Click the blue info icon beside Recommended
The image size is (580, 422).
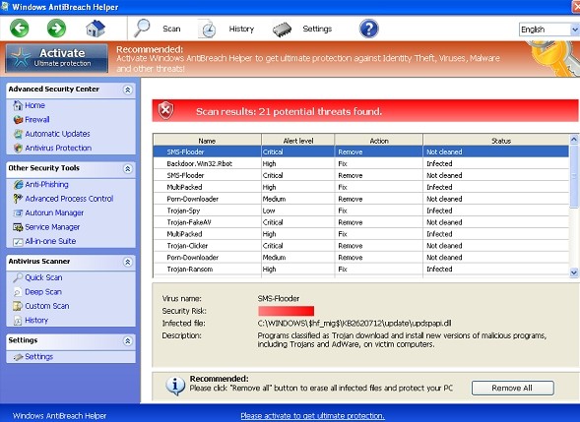(175, 387)
